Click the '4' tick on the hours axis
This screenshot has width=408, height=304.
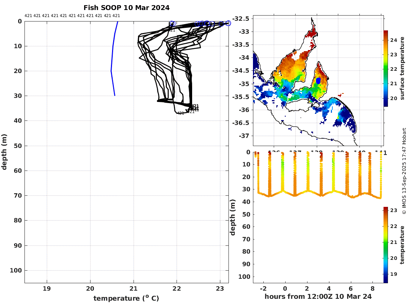(329, 289)
